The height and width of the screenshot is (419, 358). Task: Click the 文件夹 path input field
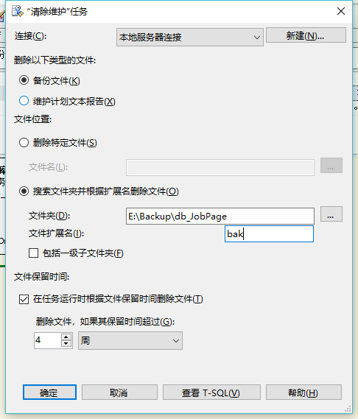coord(220,216)
